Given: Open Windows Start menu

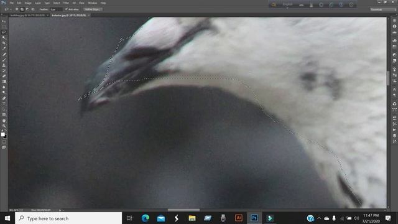Looking at the screenshot, I should (x=7, y=218).
